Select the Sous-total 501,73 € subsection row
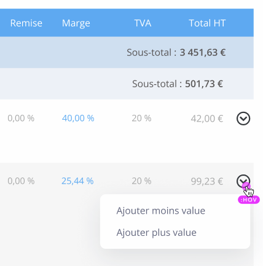The image size is (263, 266). (127, 84)
